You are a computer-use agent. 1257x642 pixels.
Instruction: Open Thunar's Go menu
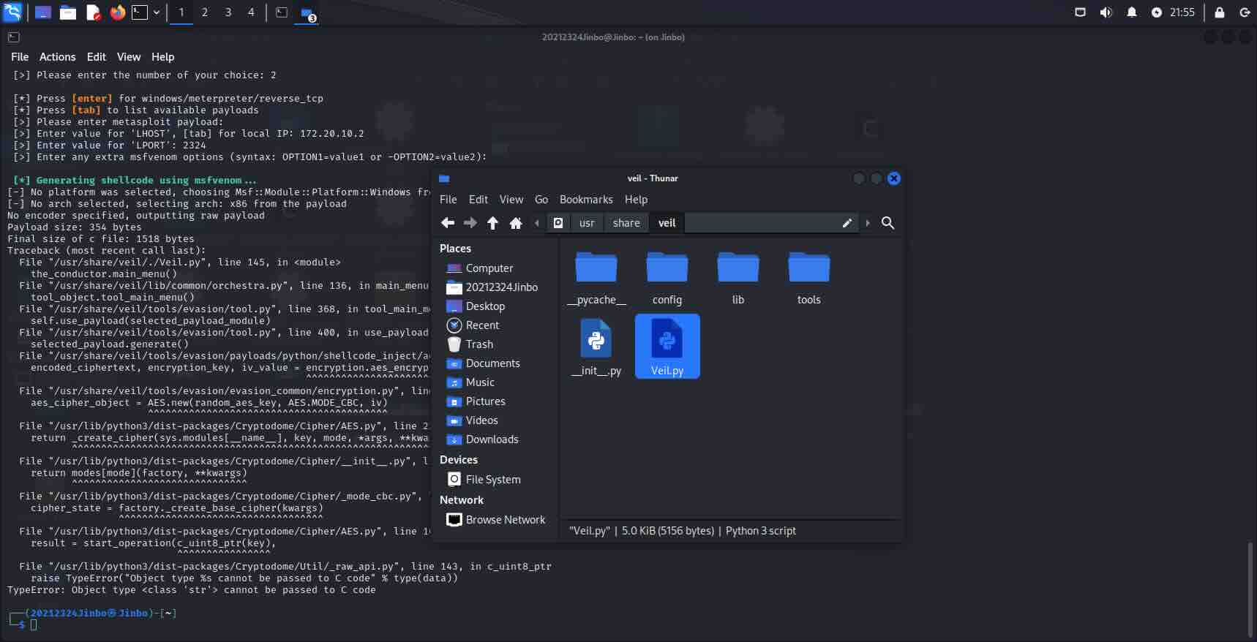tap(541, 200)
